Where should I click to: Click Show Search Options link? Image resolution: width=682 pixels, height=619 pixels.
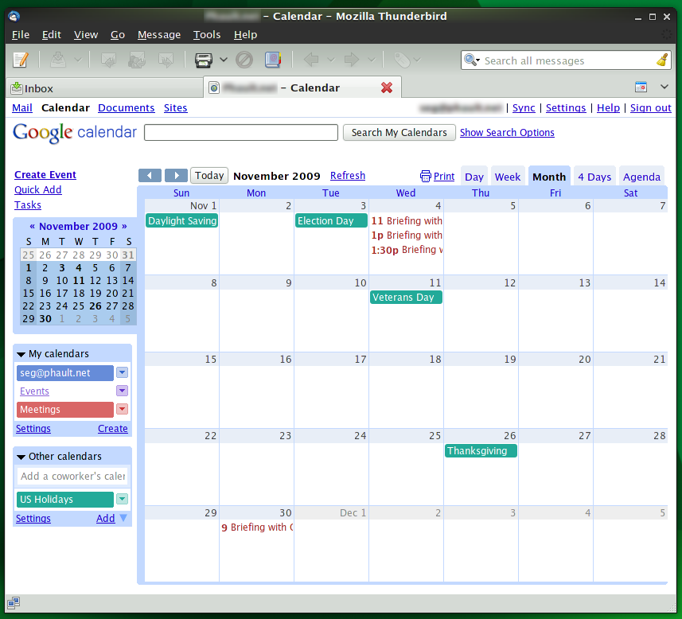[x=507, y=132]
